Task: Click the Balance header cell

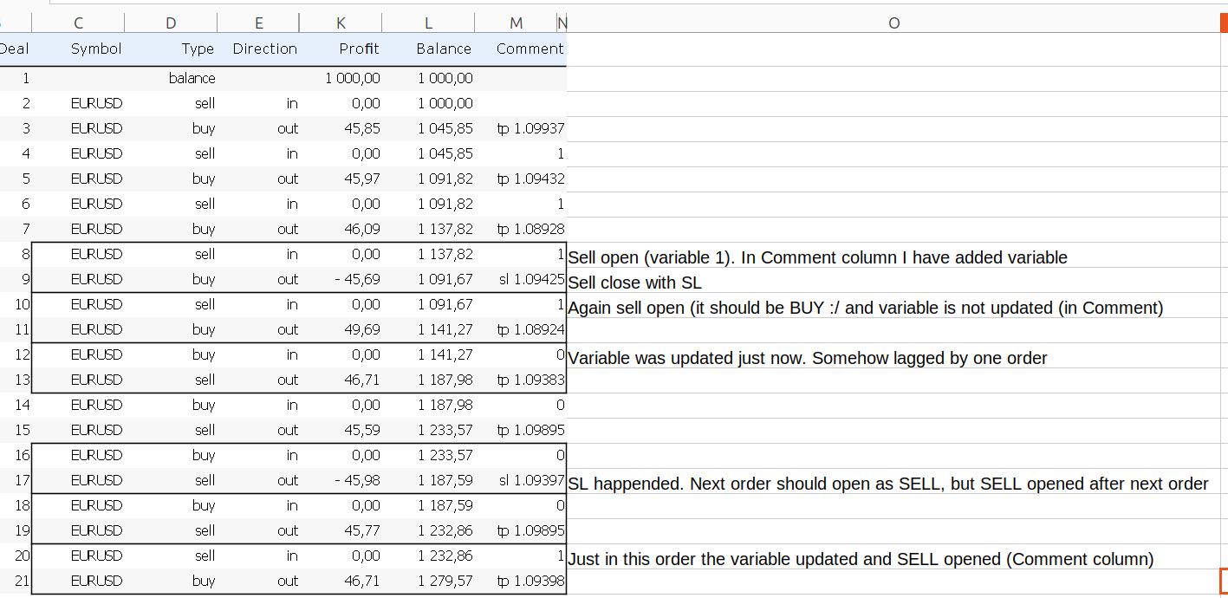Action: (x=444, y=49)
